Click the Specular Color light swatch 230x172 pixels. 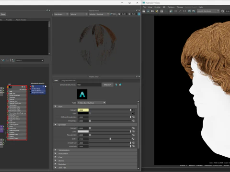pos(83,131)
